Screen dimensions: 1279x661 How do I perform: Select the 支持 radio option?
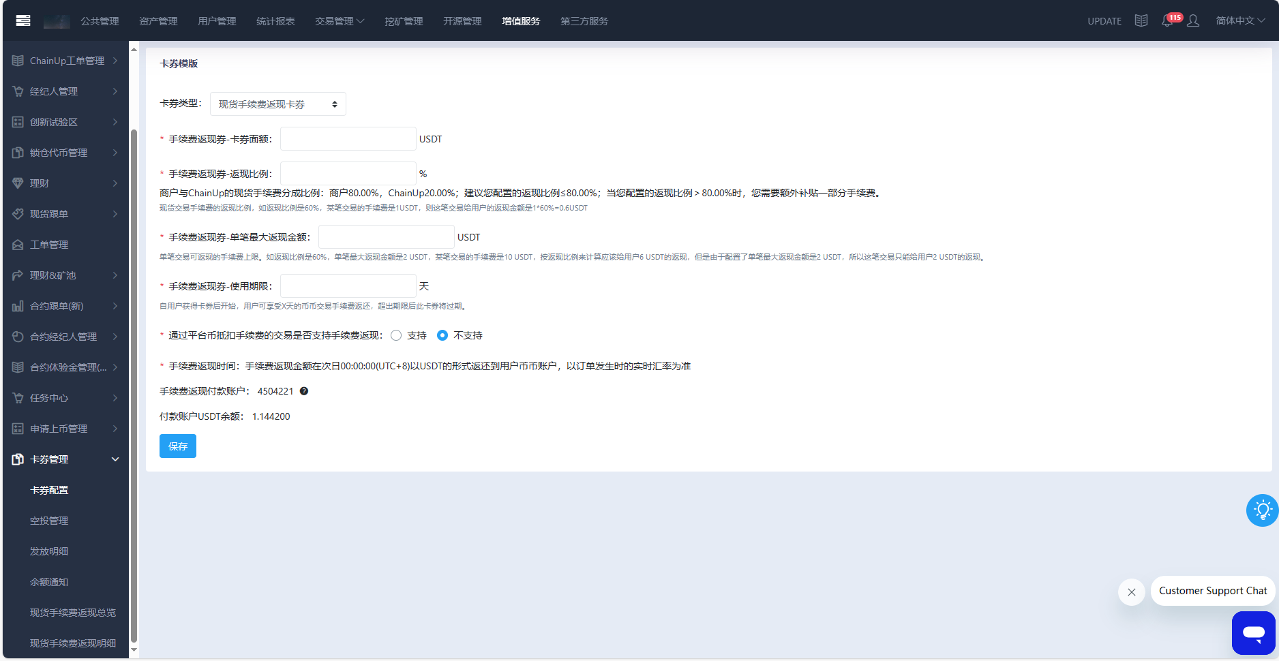[x=396, y=335]
